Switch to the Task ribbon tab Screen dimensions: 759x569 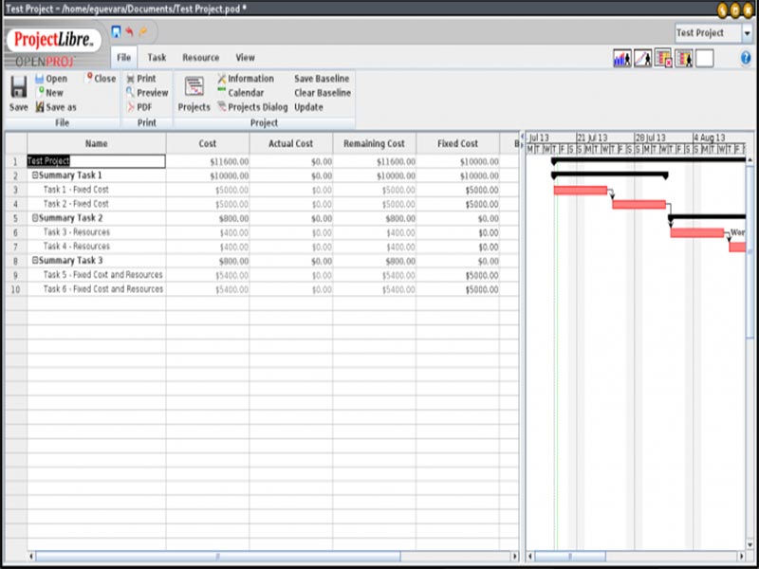[x=157, y=58]
